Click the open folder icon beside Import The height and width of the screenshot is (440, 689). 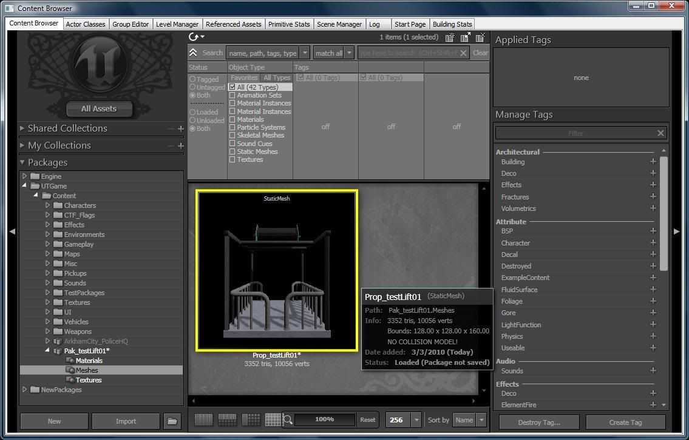(172, 421)
